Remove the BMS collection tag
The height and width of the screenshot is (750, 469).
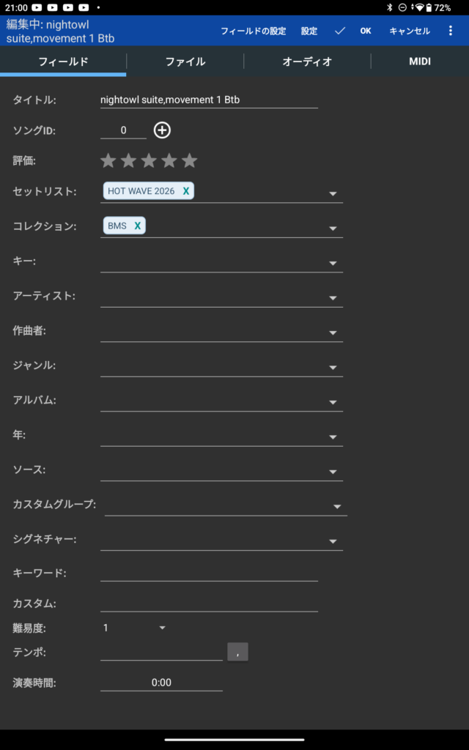[x=137, y=226]
